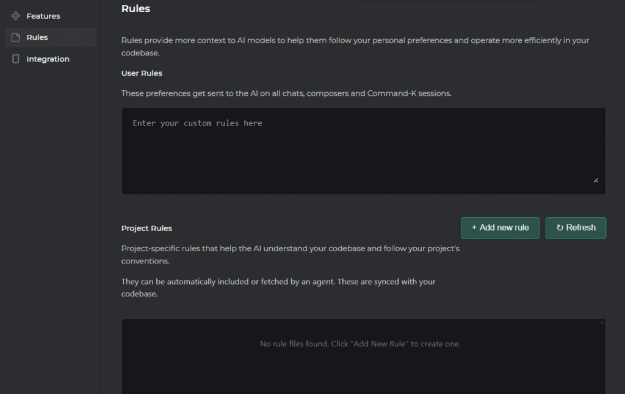Click the empty project rules list panel
The height and width of the screenshot is (394, 625).
pos(364,357)
